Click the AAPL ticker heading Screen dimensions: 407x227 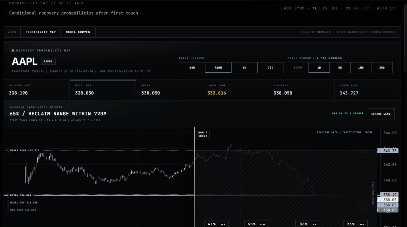coord(24,61)
